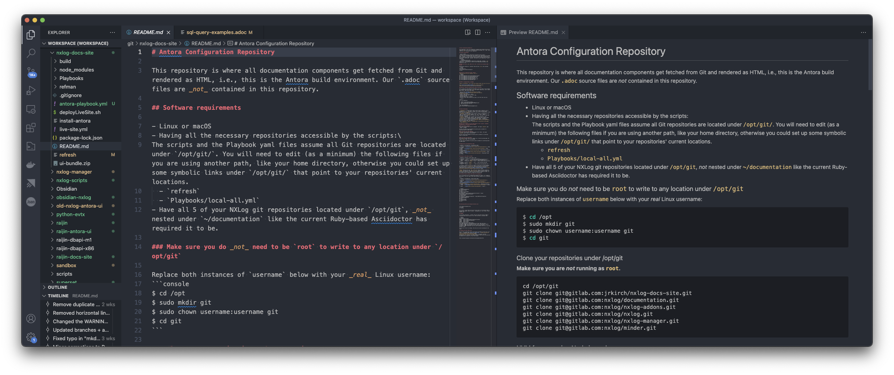The image size is (894, 375).
Task: Click line number 14 in the gutter
Action: click(138, 247)
